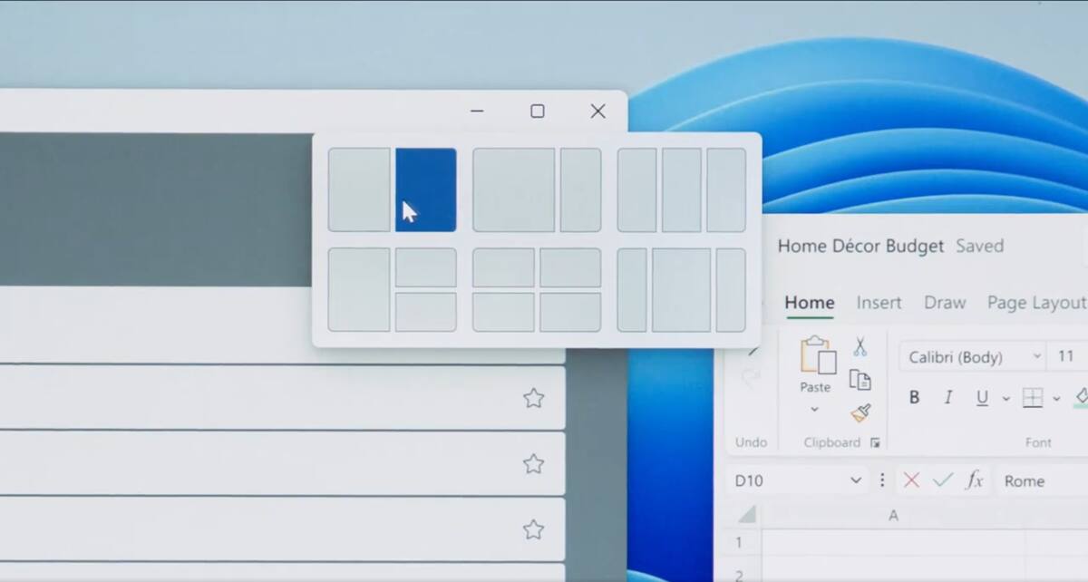Pick narrow right strip in wide-center layout
1088x582 pixels.
[x=731, y=290]
